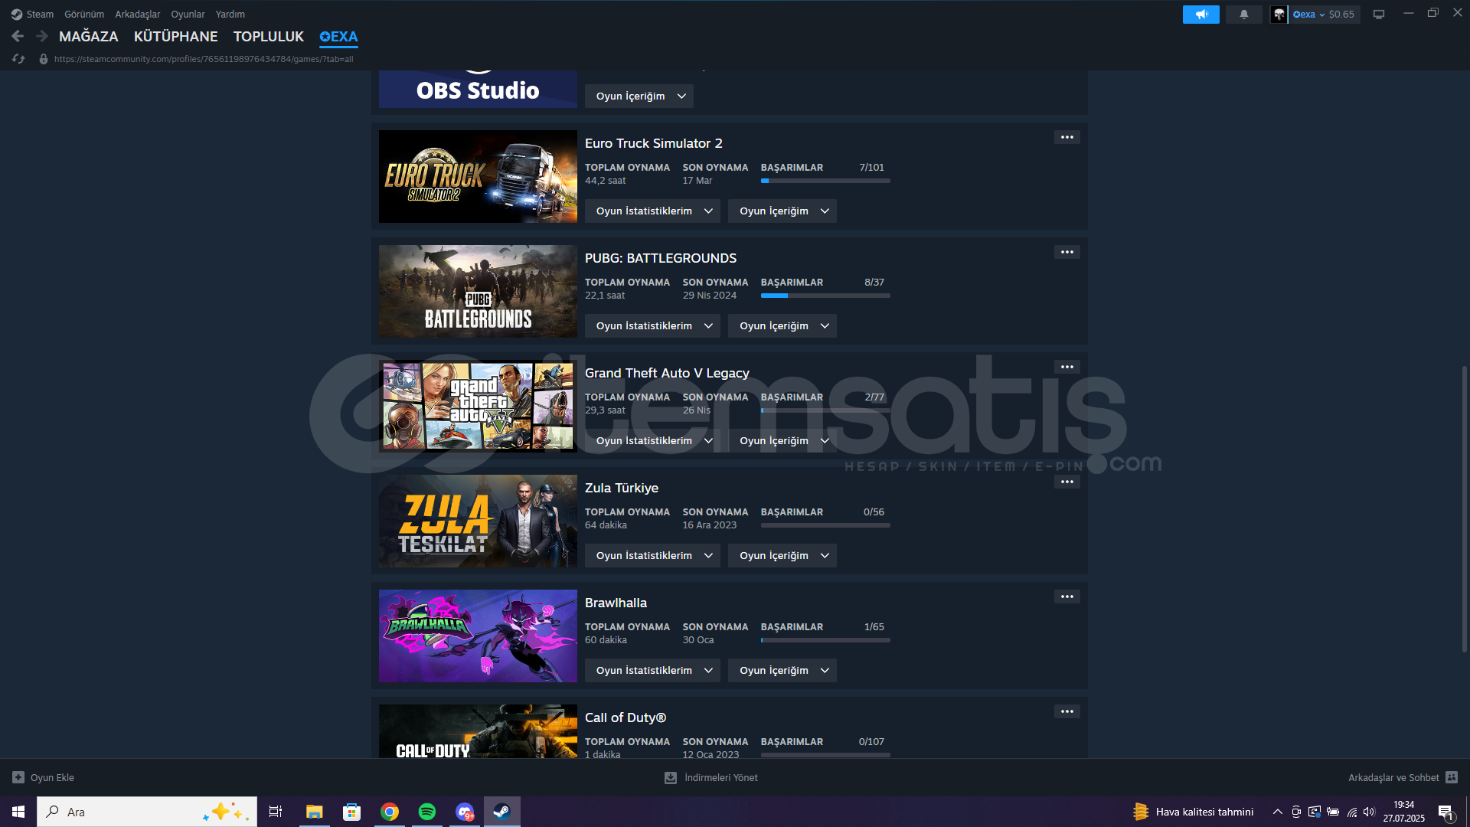Screen dimensions: 1470x827
Task: Click the back navigation arrow
Action: (18, 36)
